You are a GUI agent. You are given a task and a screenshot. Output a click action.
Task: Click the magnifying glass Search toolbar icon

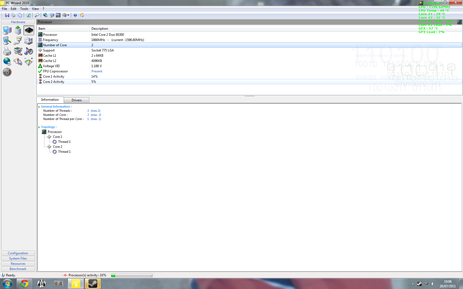pos(37,15)
